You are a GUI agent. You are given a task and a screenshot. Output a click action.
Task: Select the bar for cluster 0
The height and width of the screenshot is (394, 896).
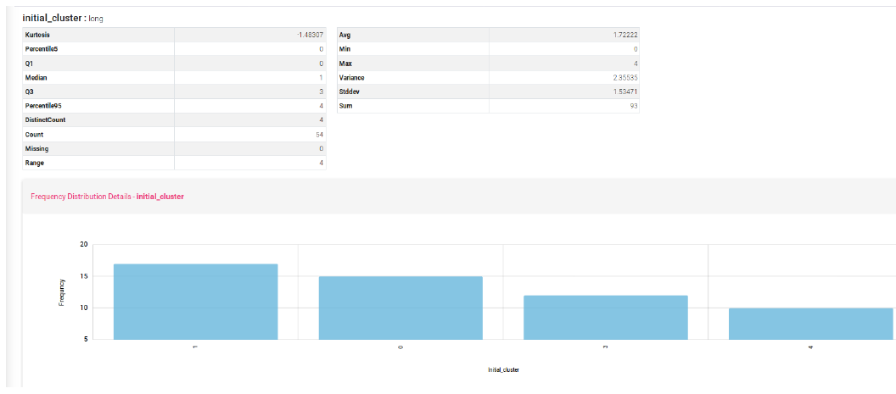tap(400, 308)
